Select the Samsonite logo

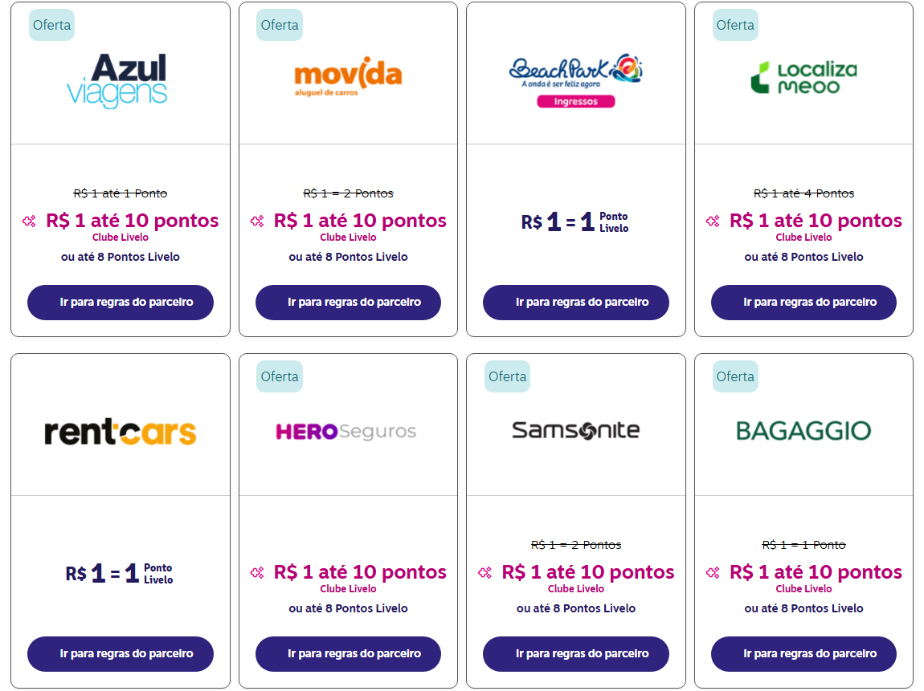576,430
